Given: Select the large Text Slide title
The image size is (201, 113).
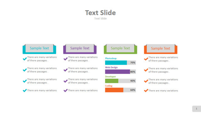Looking at the screenshot, I should pos(100,13).
